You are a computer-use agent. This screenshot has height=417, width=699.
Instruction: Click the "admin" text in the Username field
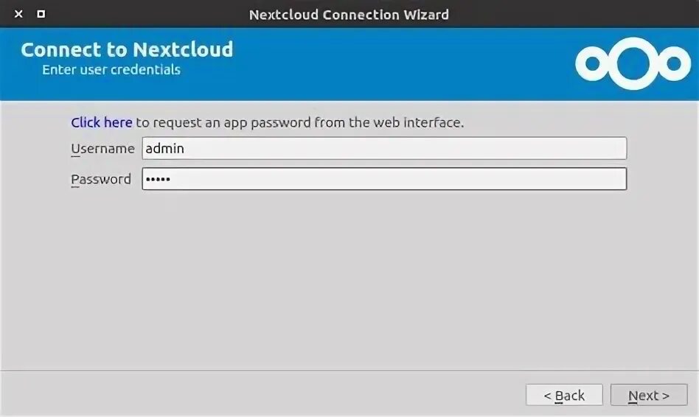click(165, 148)
